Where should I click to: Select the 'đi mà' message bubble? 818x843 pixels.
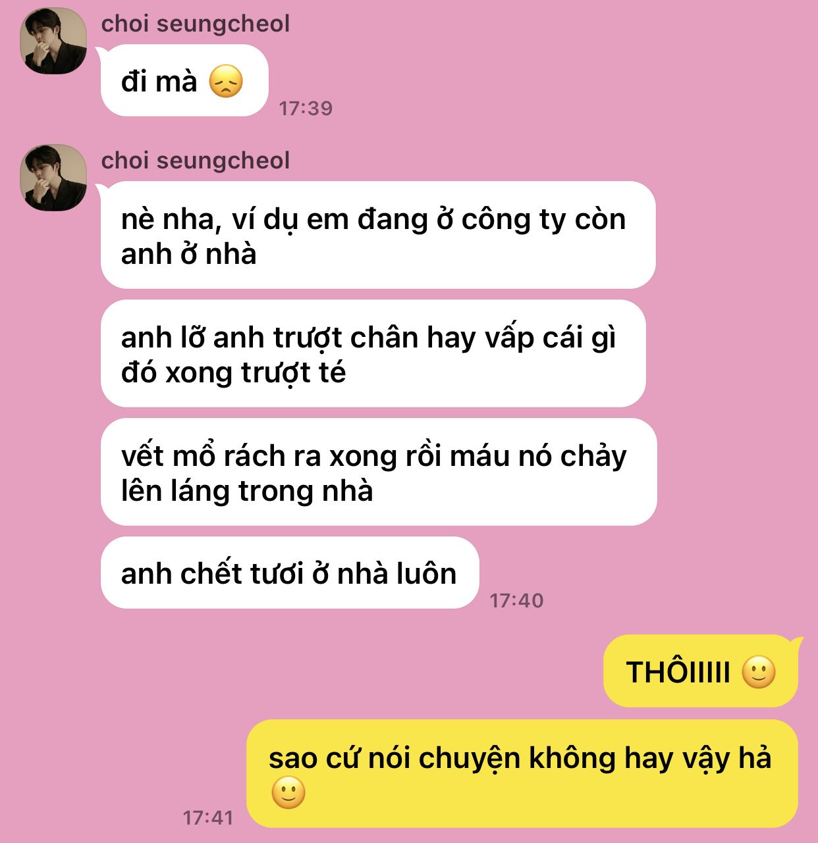pyautogui.click(x=184, y=80)
